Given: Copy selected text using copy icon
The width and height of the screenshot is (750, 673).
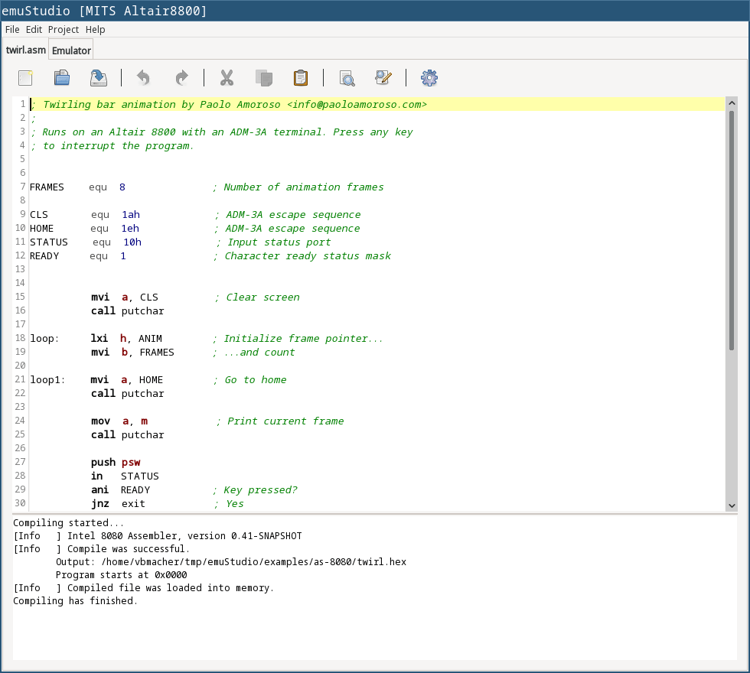Looking at the screenshot, I should tap(264, 78).
